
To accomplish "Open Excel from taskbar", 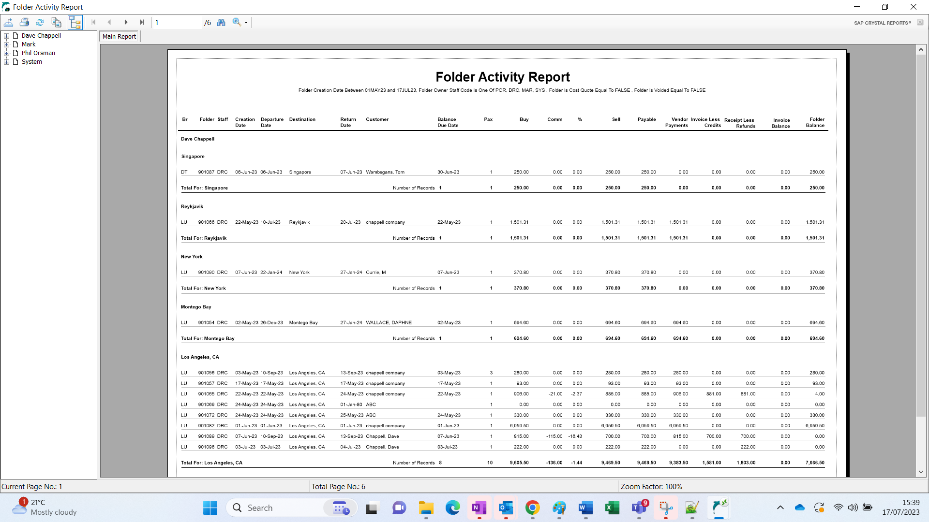I will coord(612,508).
